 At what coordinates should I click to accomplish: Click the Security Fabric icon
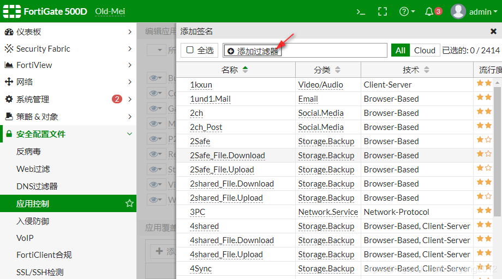9,48
